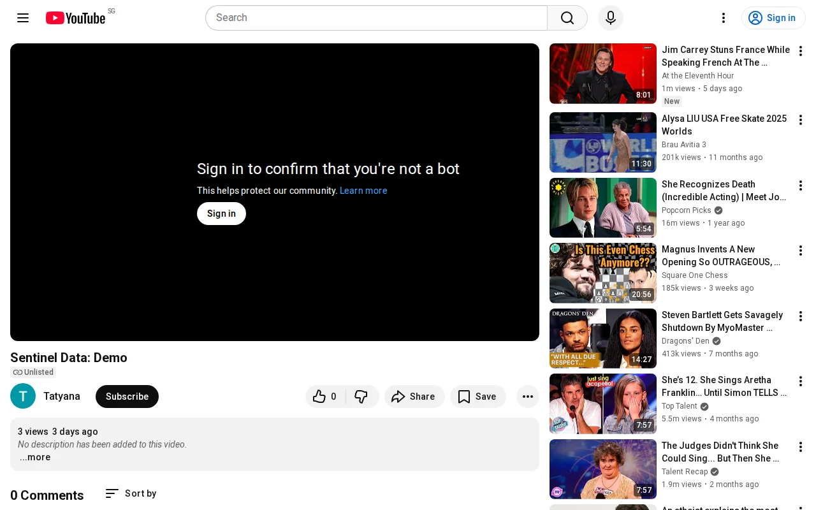Open the Sort by comments dropdown

point(131,493)
